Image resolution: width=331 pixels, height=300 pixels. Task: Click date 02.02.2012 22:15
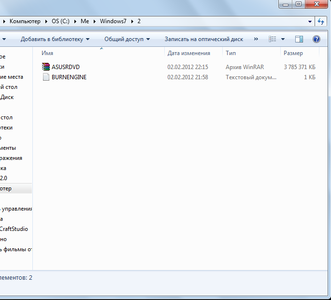pyautogui.click(x=187, y=67)
